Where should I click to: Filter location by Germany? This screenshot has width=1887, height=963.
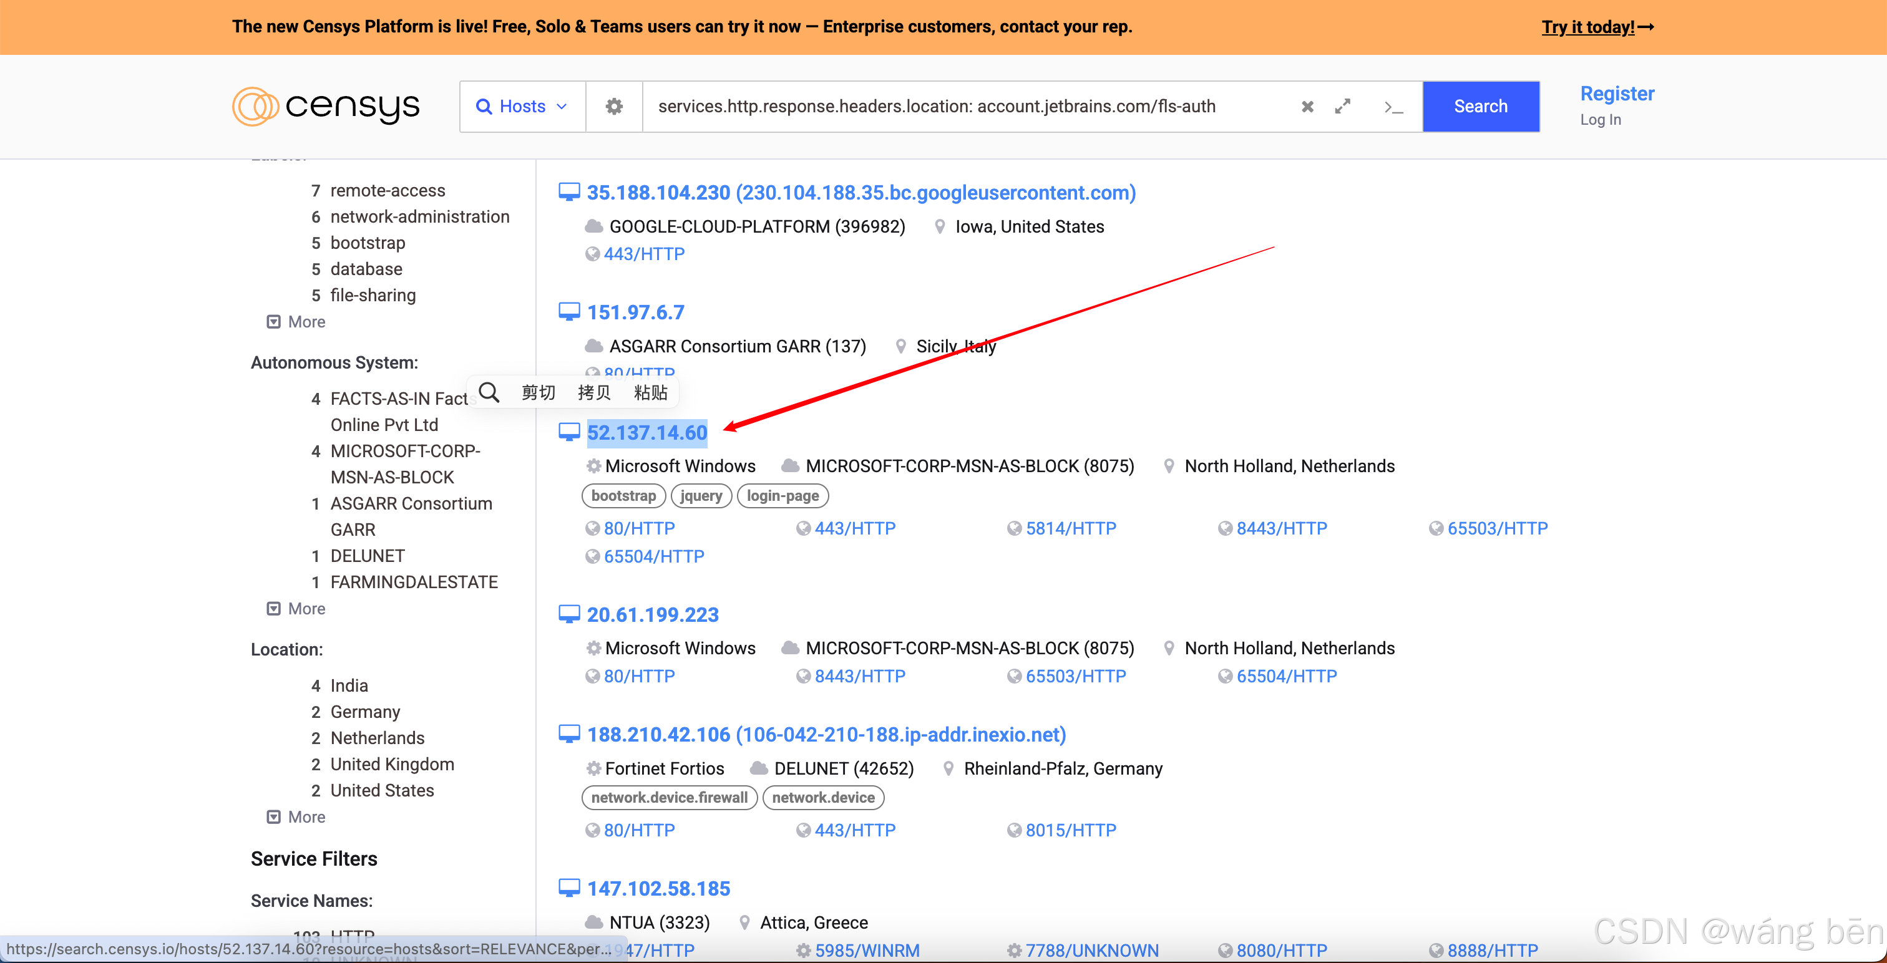[365, 712]
